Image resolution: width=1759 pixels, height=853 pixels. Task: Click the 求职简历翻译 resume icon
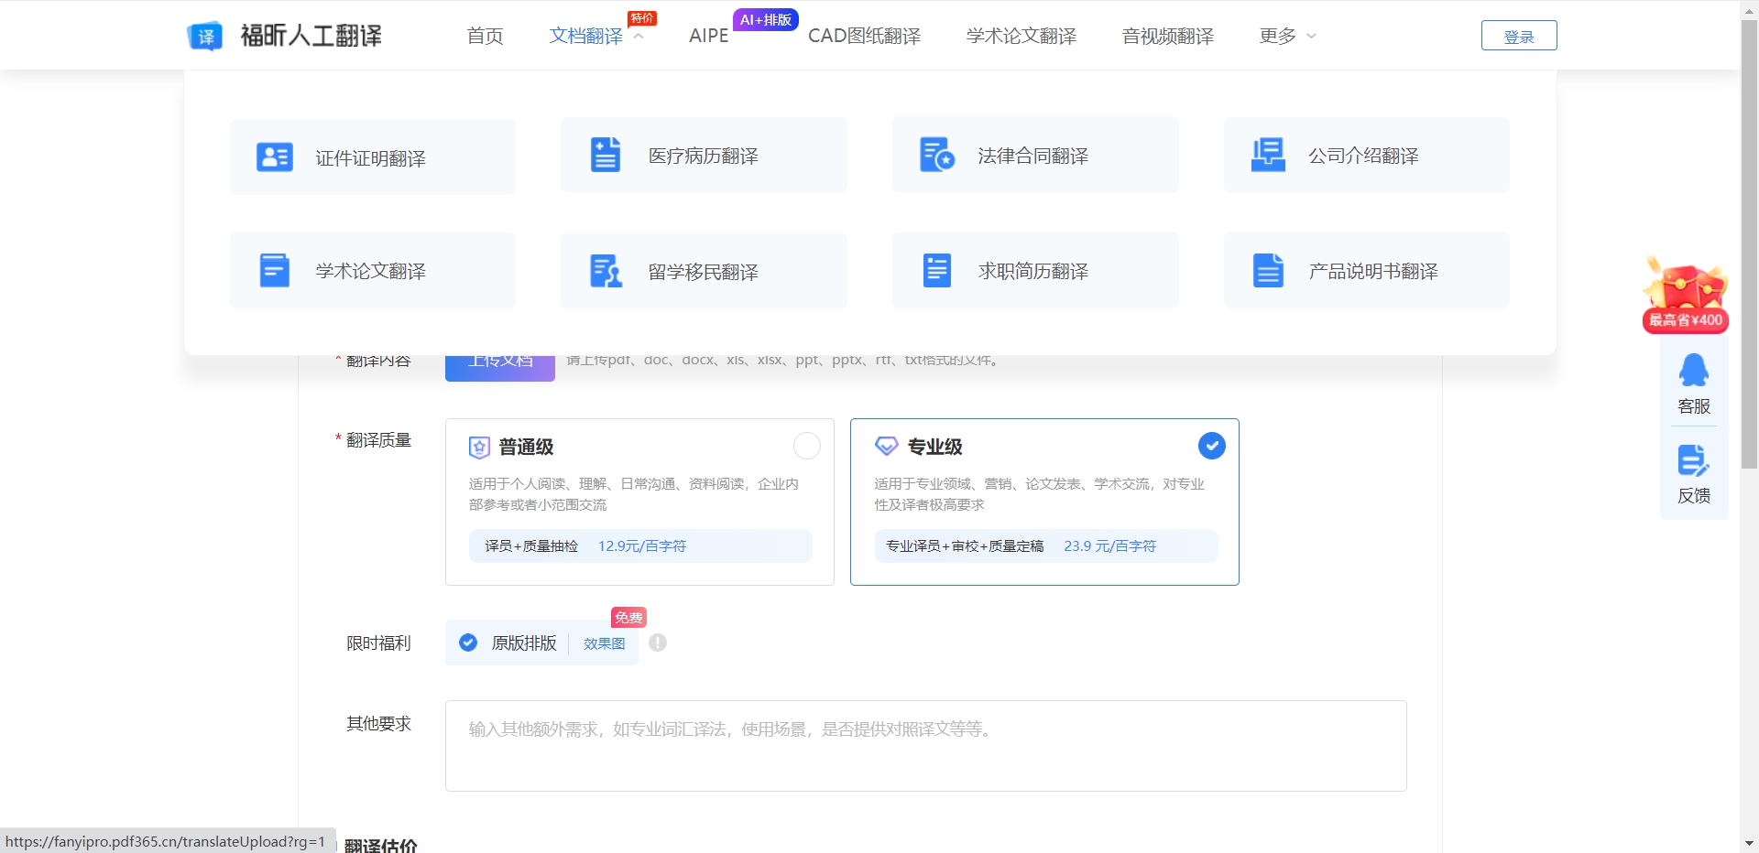point(936,271)
